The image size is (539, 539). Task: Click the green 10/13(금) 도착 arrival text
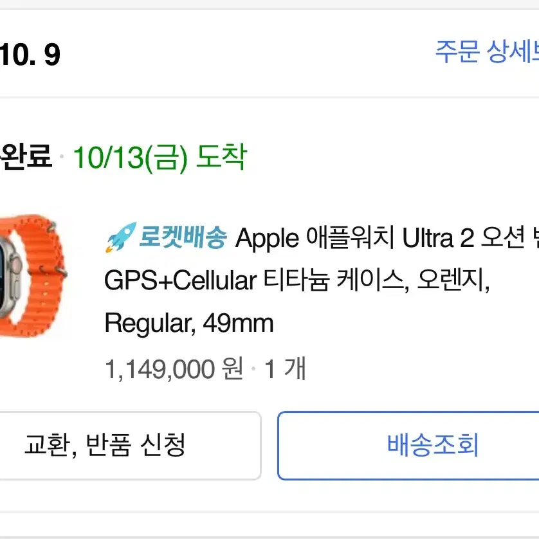click(x=160, y=158)
